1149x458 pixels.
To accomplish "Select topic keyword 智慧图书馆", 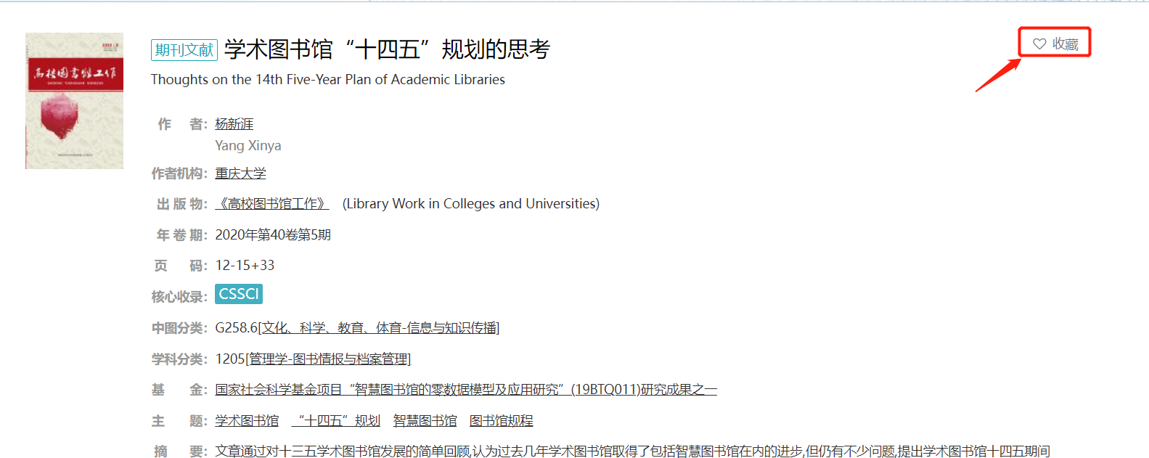I will [x=425, y=421].
